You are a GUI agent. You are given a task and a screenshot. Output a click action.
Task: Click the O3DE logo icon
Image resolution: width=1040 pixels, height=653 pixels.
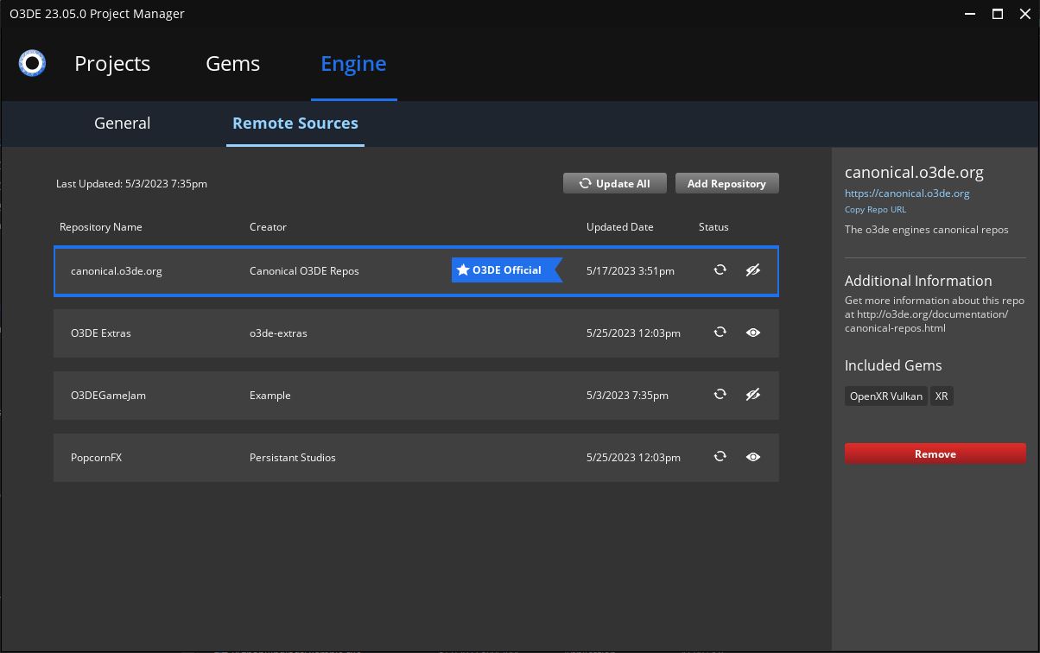[32, 62]
